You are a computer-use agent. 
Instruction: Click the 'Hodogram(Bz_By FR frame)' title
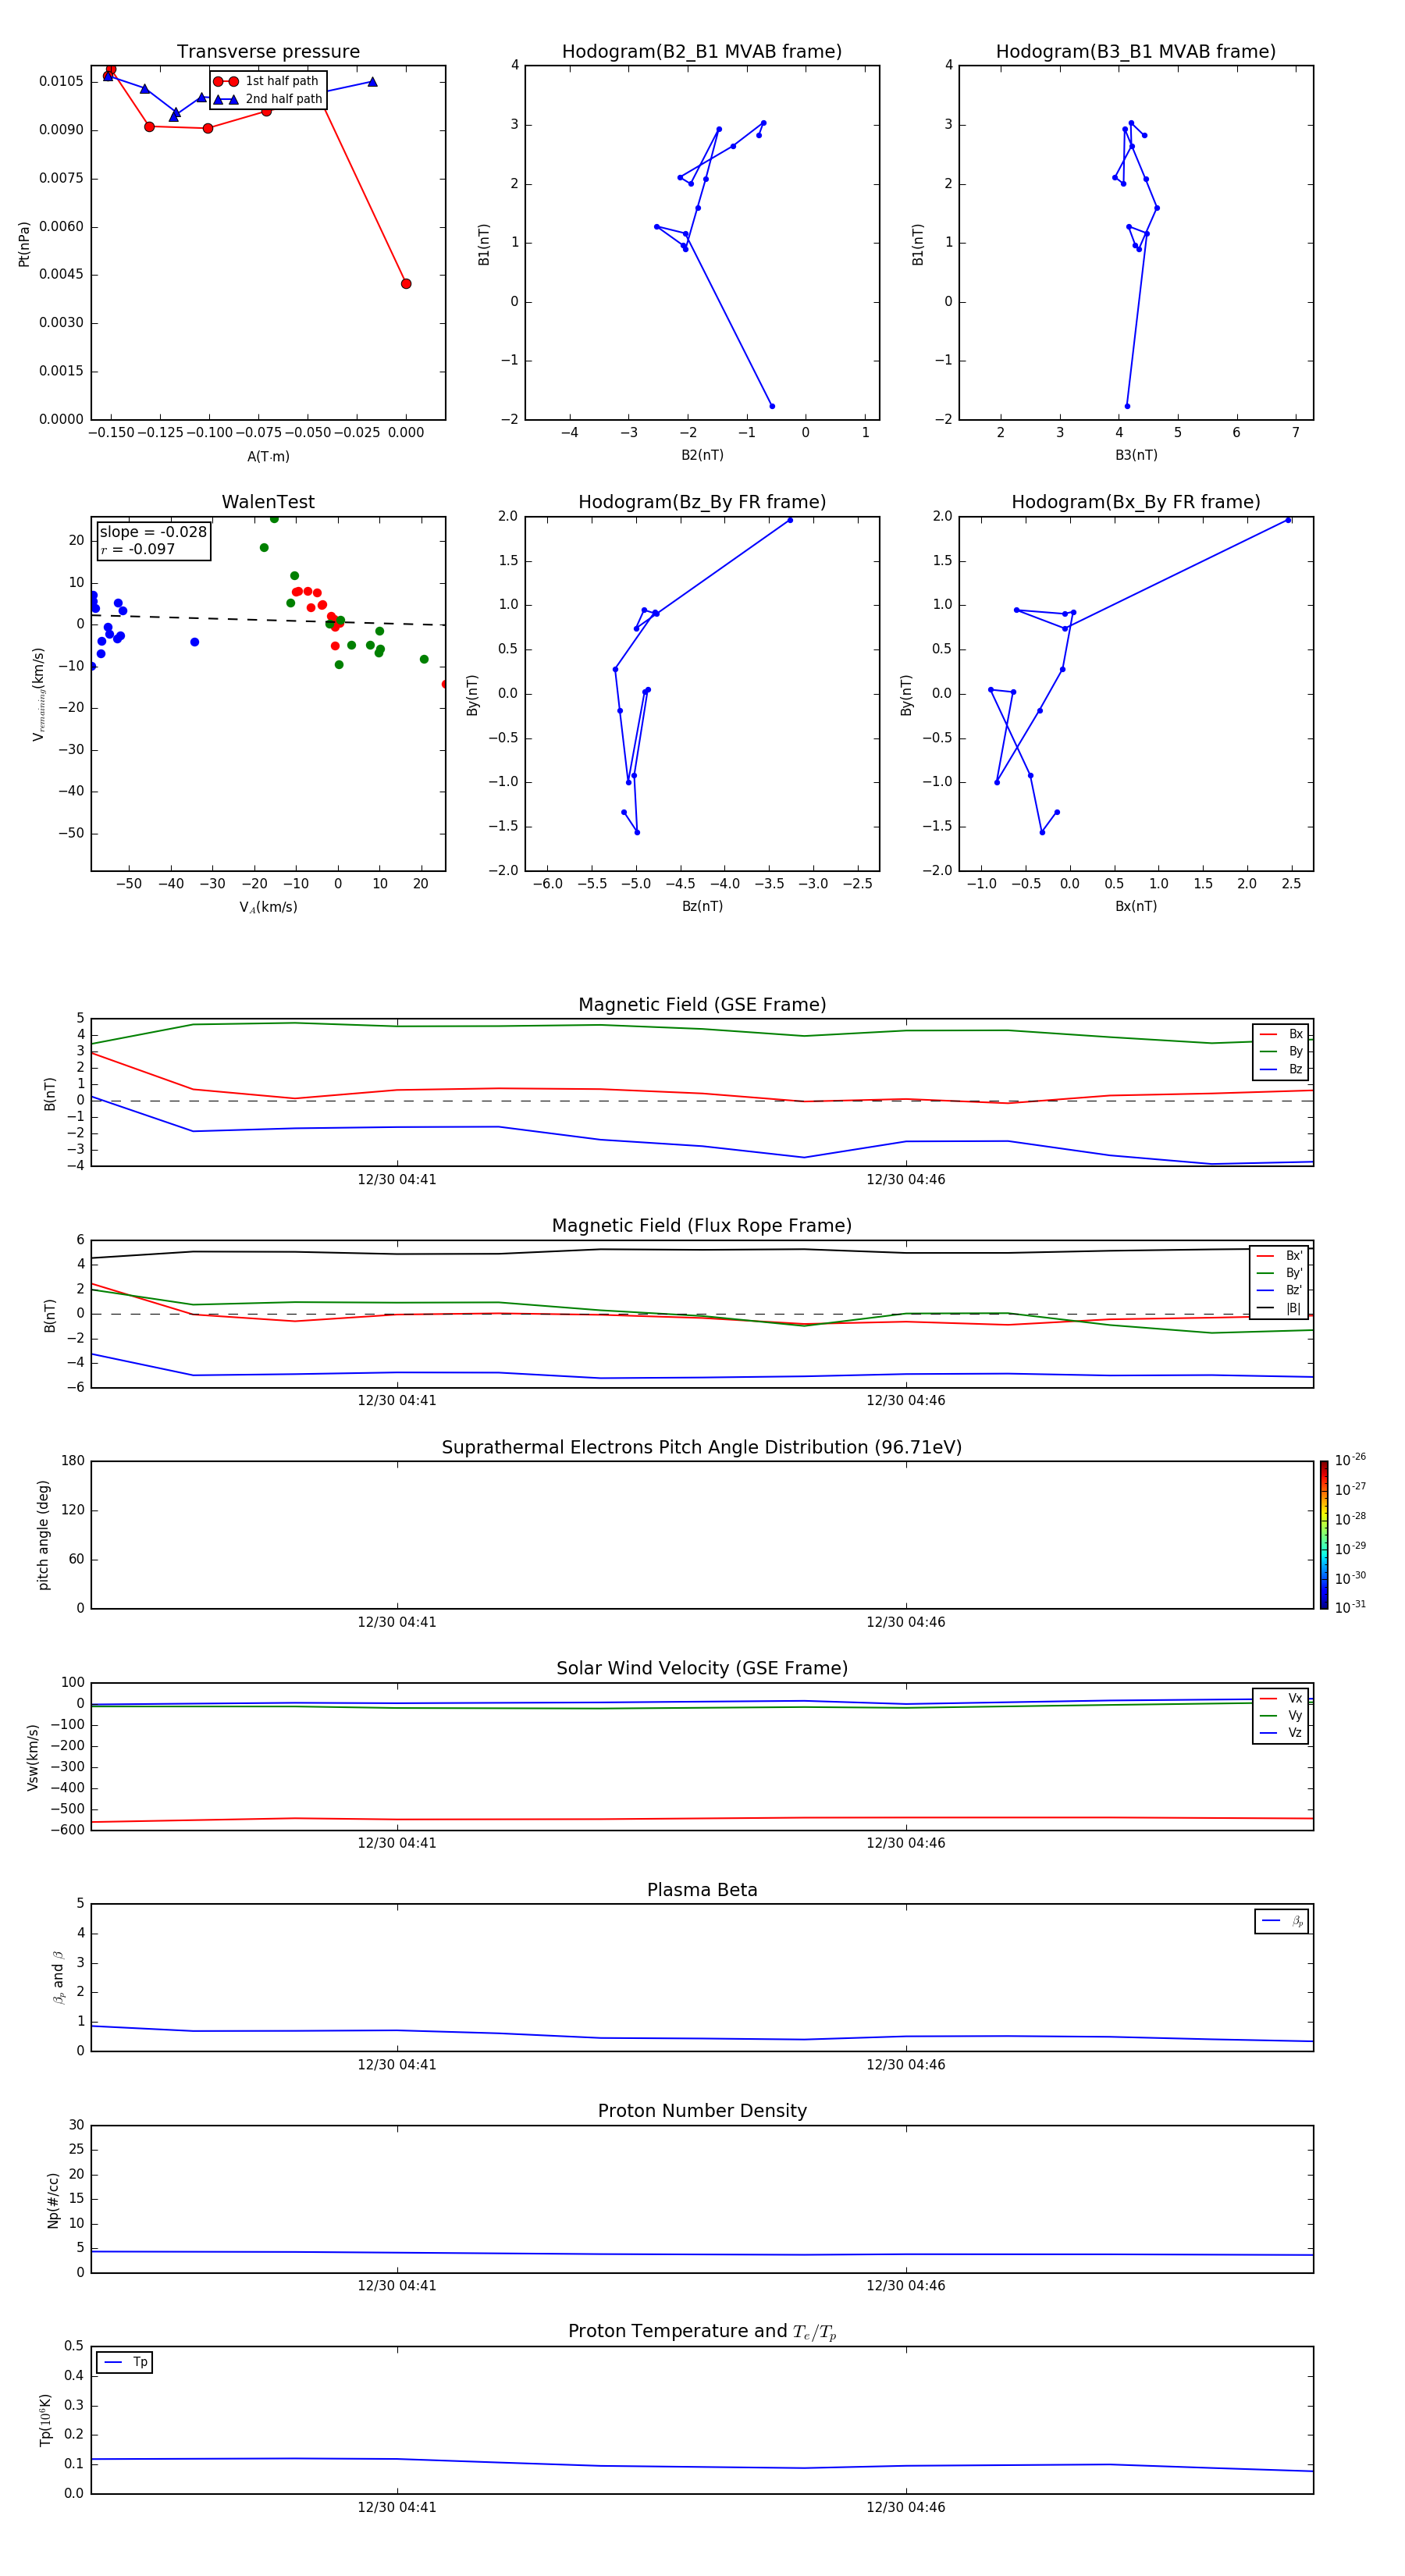click(x=702, y=502)
